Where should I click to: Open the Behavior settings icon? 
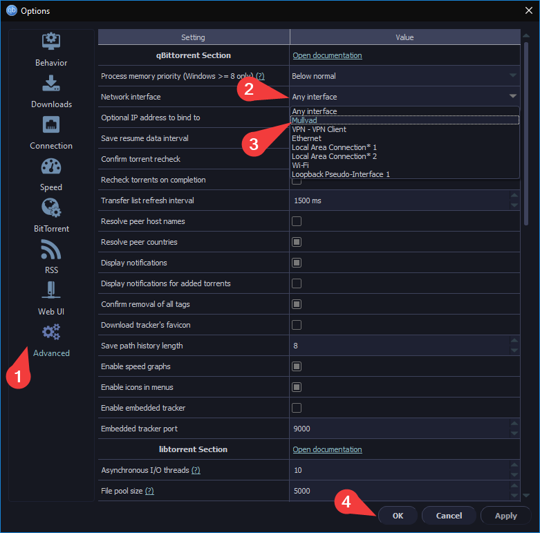[51, 41]
